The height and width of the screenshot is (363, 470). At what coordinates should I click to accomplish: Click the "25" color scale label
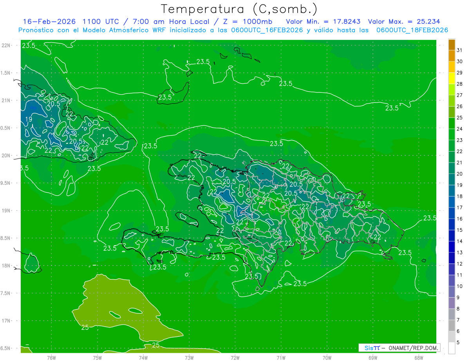tap(460, 117)
